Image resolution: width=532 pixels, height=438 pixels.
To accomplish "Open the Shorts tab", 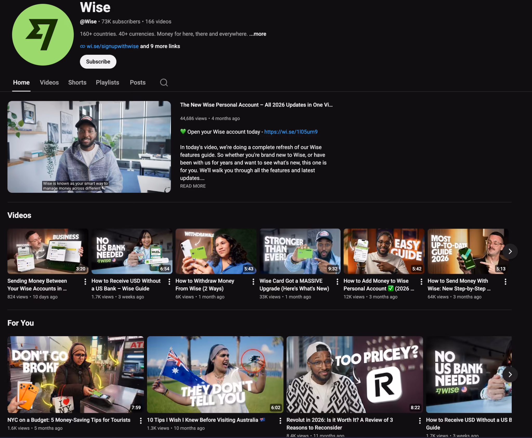I will (77, 83).
